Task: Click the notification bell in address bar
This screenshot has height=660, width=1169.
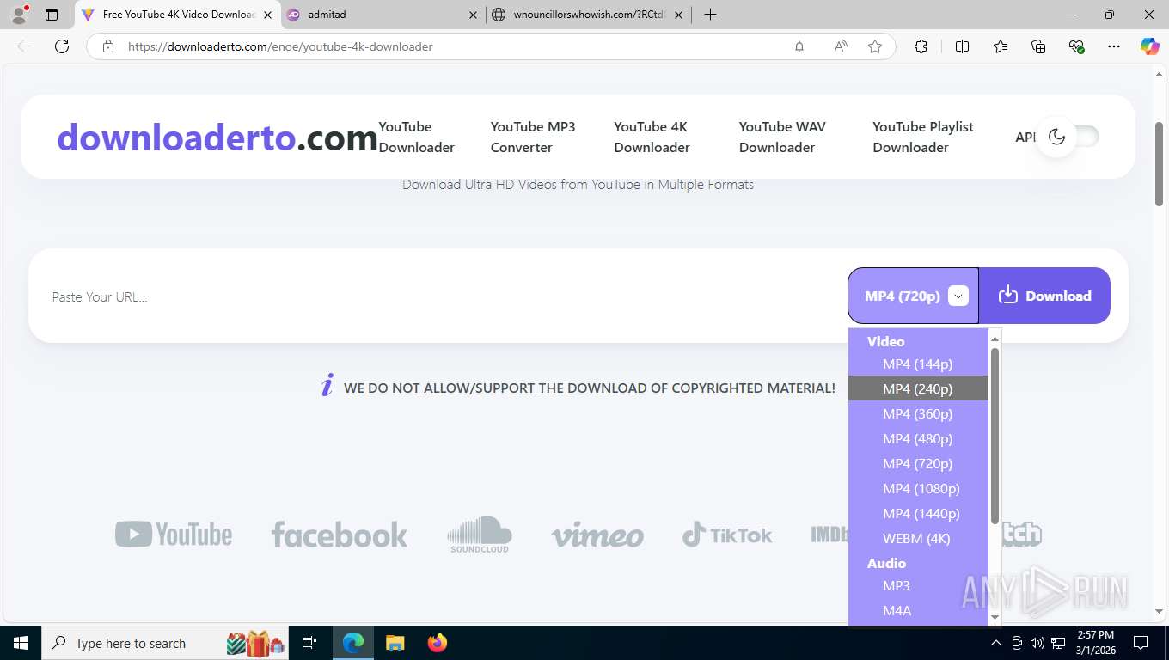Action: 799,46
